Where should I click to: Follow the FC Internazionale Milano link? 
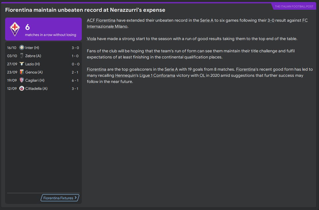click(x=107, y=27)
